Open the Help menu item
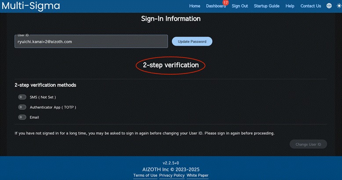Image resolution: width=342 pixels, height=180 pixels. (290, 6)
